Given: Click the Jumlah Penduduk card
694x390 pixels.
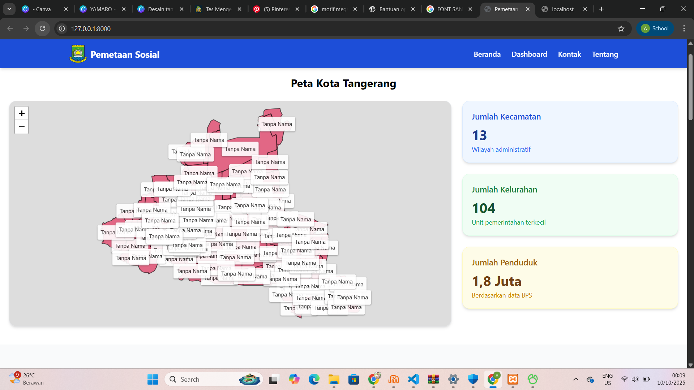Looking at the screenshot, I should pos(570,278).
